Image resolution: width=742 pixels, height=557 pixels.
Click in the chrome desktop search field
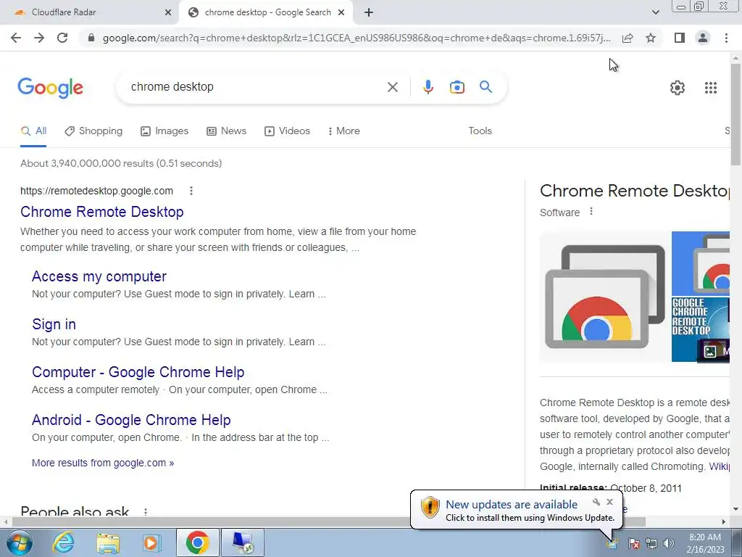pos(256,87)
